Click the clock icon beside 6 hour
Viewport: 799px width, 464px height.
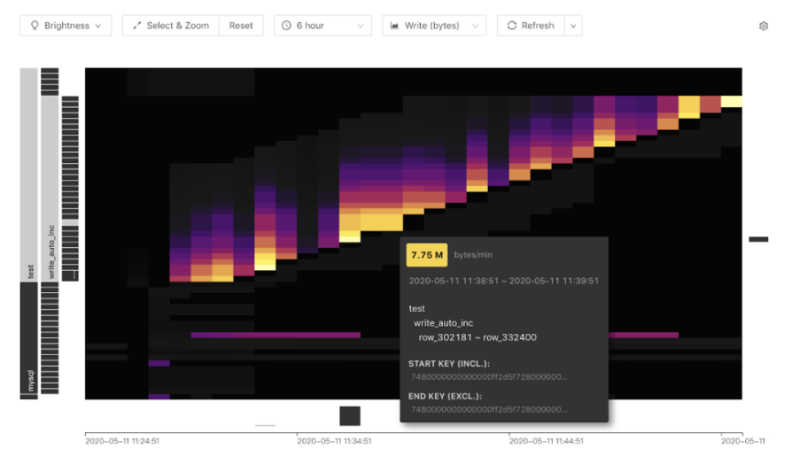tap(287, 26)
